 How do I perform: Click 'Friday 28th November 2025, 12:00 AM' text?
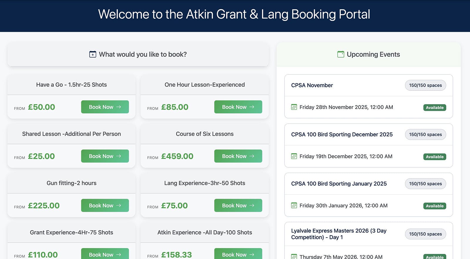tap(346, 107)
